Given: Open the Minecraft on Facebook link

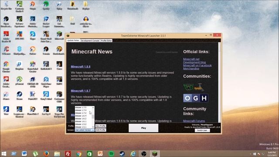Looking at the screenshot, I should 197,65.
